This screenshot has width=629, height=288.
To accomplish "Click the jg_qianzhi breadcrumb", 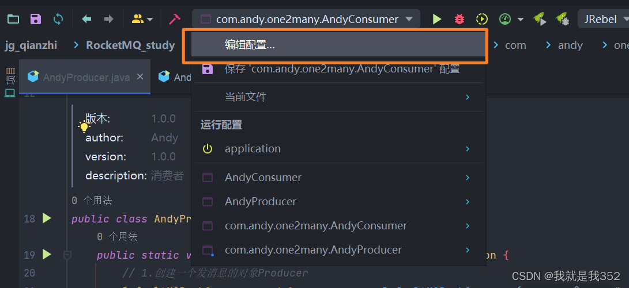I will coord(31,45).
